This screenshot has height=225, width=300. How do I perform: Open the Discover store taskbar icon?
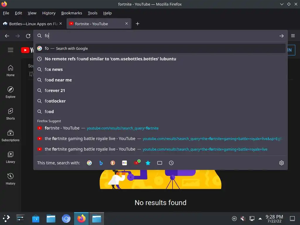(35, 219)
